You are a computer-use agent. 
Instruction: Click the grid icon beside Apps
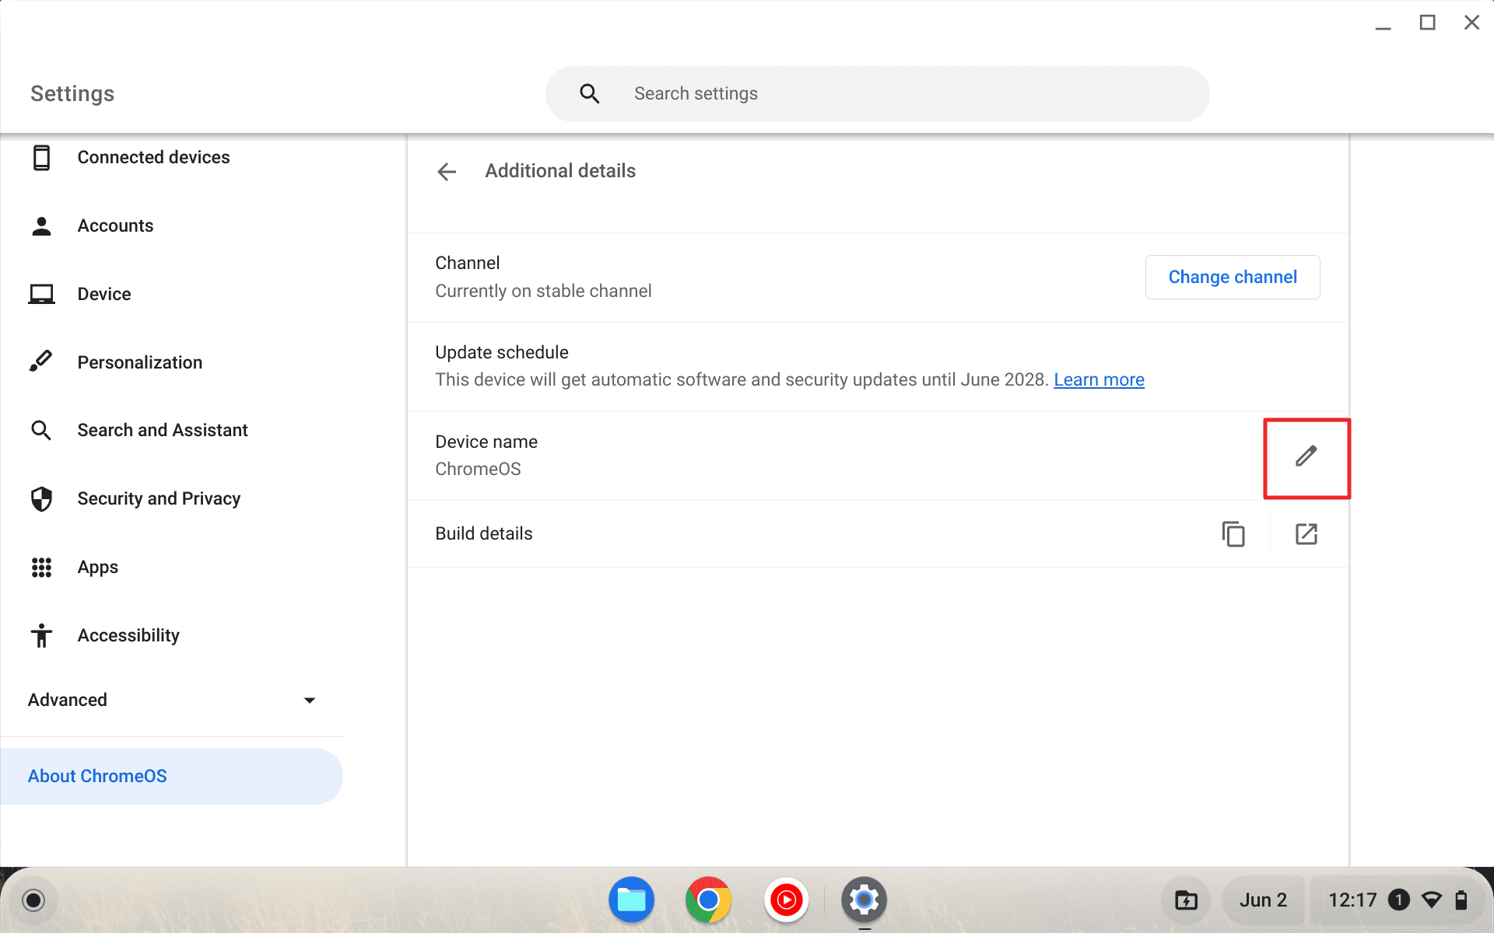tap(41, 567)
